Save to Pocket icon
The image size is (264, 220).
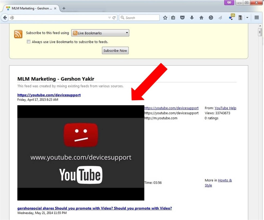pyautogui.click(x=182, y=18)
